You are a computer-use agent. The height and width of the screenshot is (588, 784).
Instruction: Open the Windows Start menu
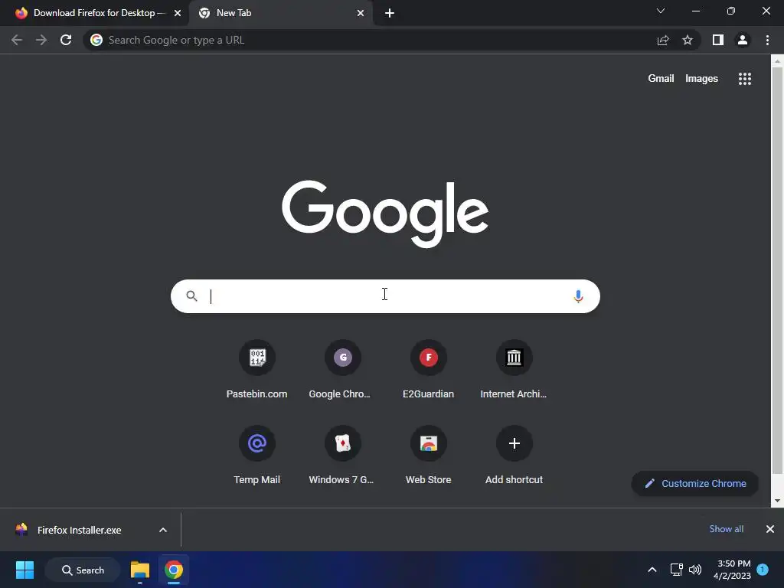24,570
